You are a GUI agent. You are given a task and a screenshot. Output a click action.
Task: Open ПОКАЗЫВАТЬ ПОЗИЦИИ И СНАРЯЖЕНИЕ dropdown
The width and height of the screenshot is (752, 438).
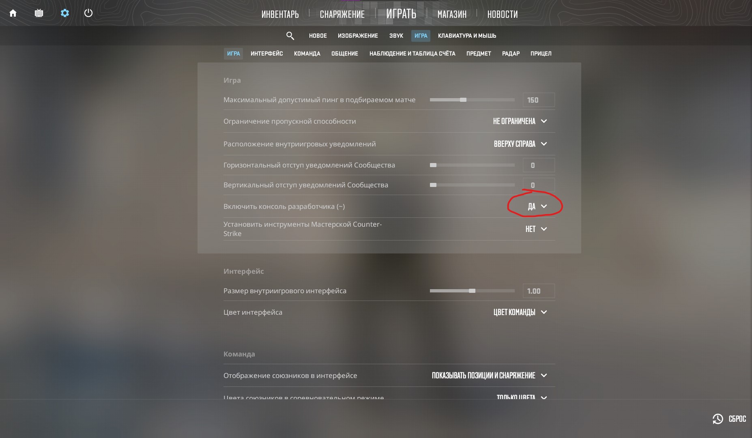point(490,376)
